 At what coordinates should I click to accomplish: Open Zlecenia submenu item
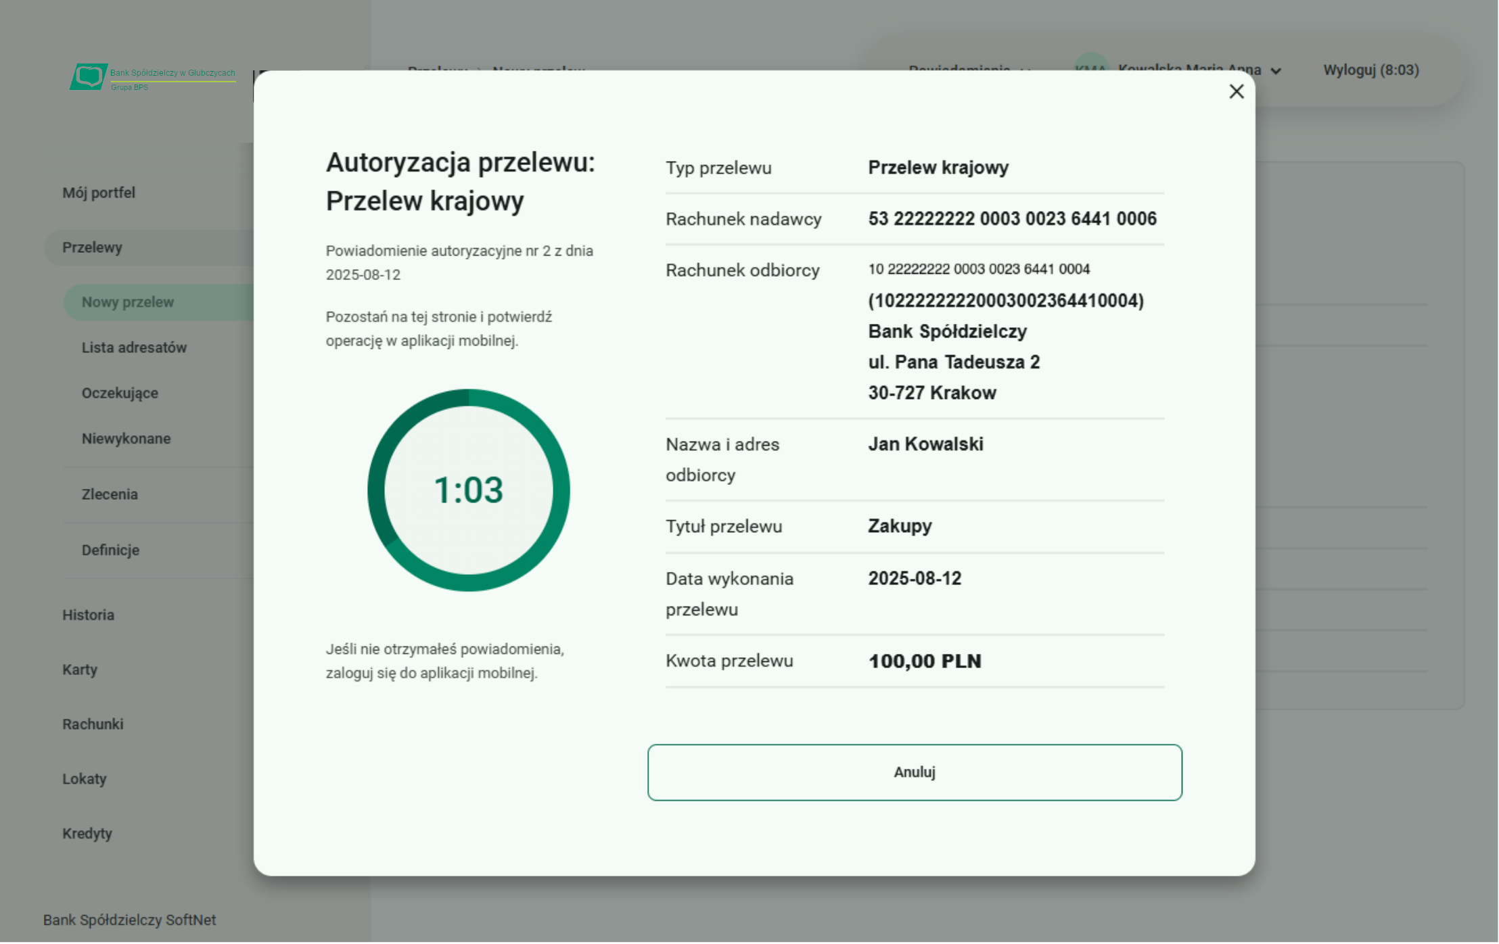pos(110,494)
